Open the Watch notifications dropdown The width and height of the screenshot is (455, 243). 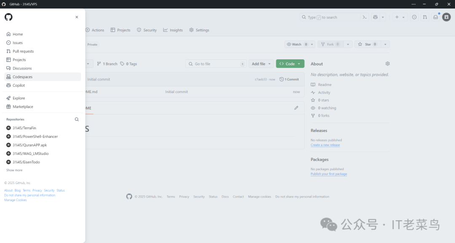tap(300, 44)
